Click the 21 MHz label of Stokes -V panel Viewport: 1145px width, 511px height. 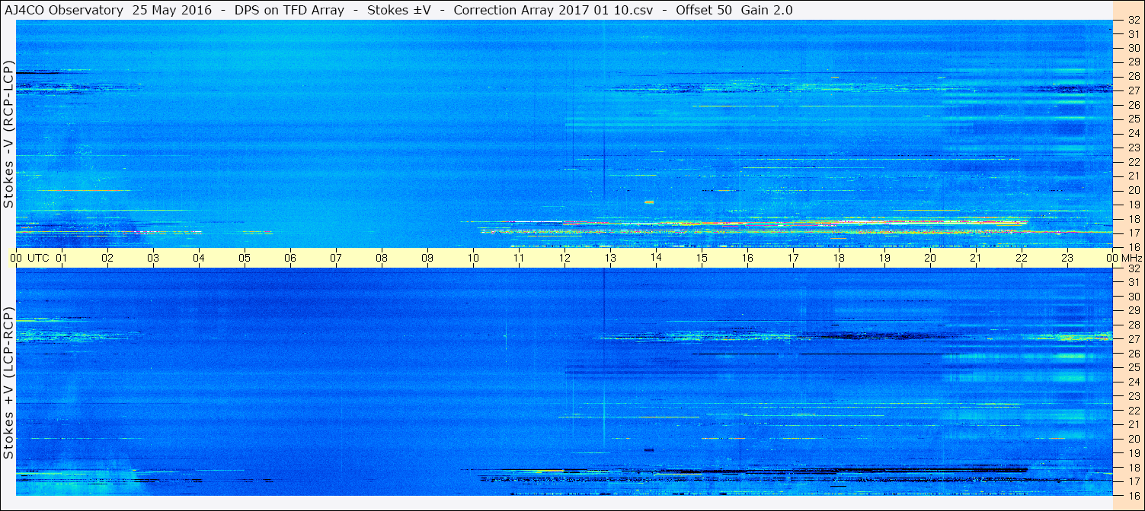[x=1133, y=176]
